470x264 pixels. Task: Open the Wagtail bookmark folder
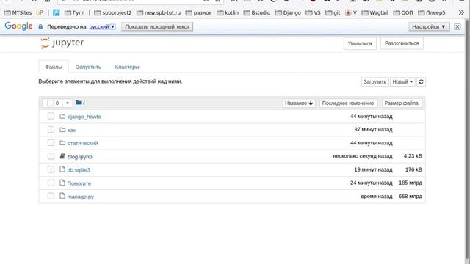pos(375,12)
